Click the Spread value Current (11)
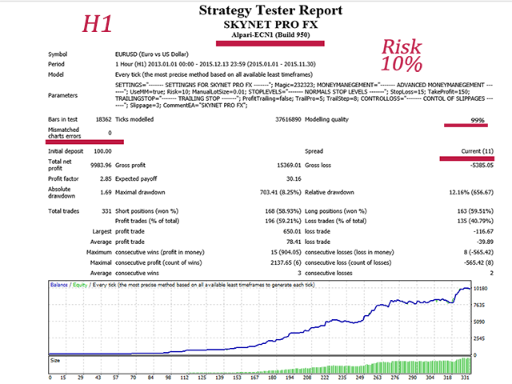 pos(477,151)
